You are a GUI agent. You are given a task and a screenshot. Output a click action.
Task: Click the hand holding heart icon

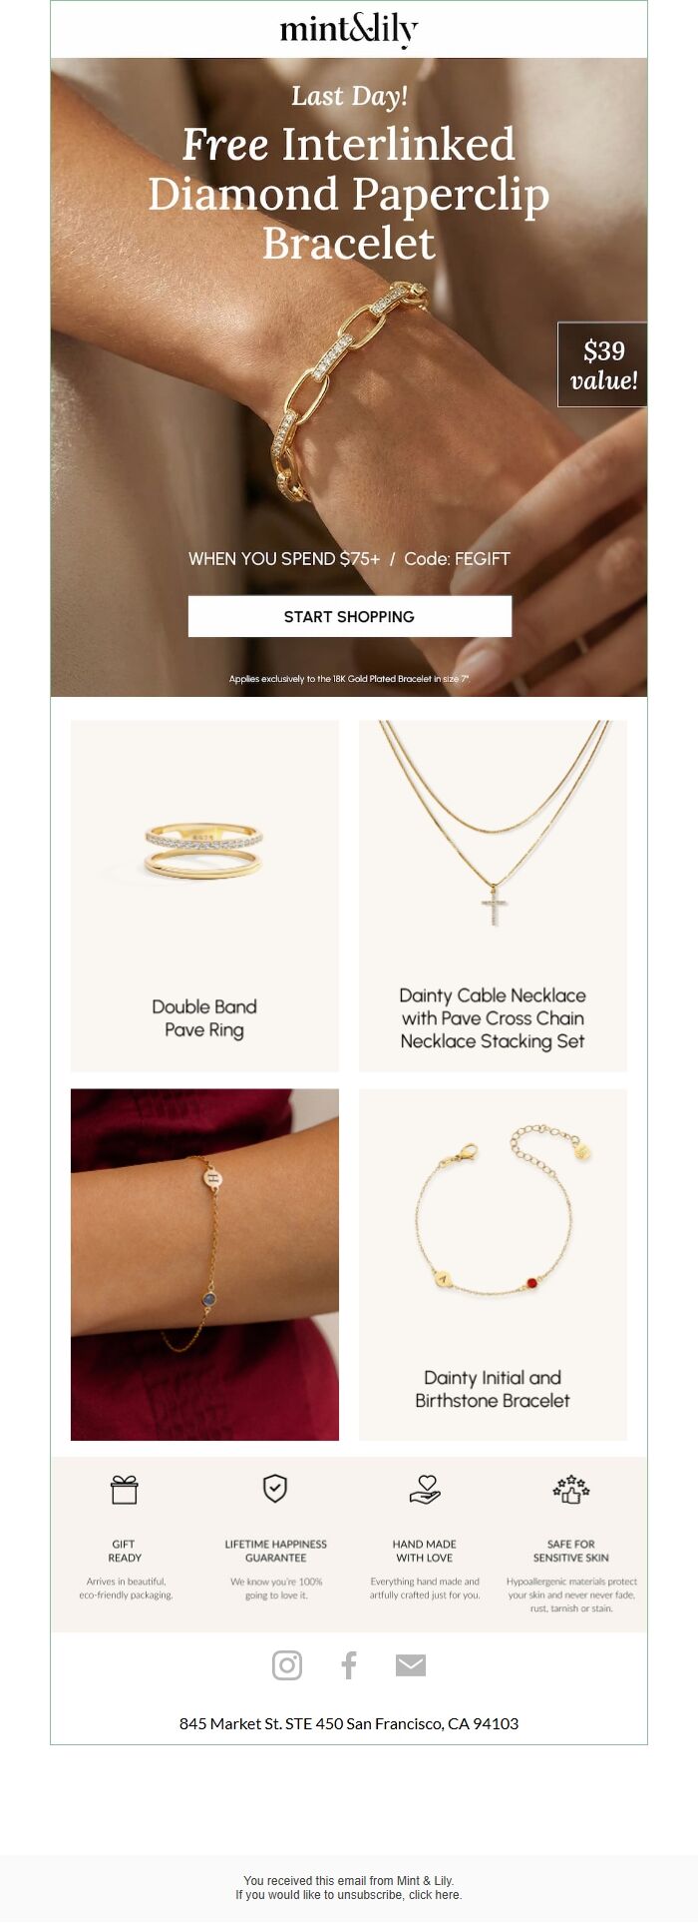tap(425, 1490)
